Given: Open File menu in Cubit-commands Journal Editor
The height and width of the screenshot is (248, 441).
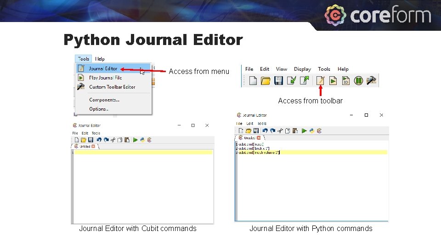Looking at the screenshot, I should (75, 133).
